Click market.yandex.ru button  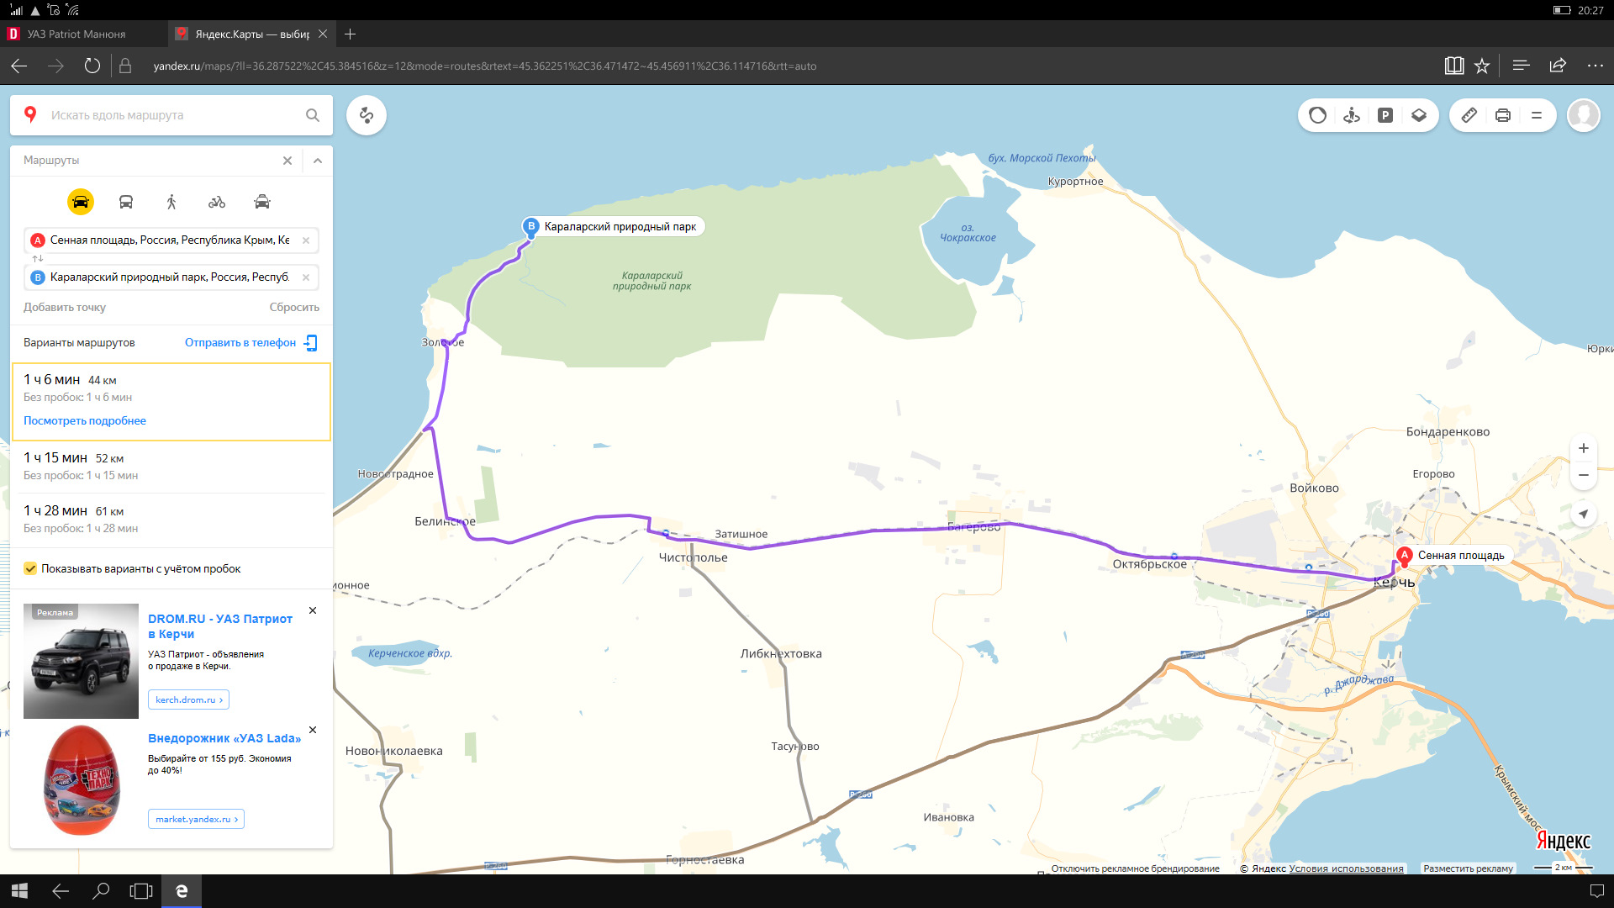point(196,819)
